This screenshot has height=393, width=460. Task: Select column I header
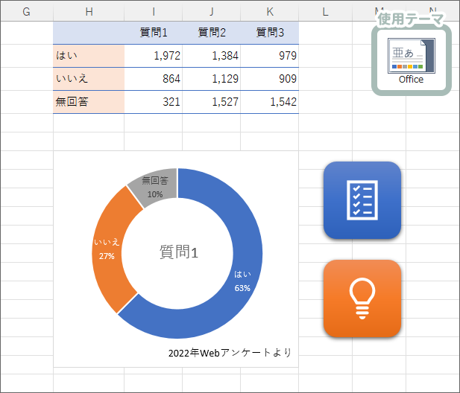point(153,12)
